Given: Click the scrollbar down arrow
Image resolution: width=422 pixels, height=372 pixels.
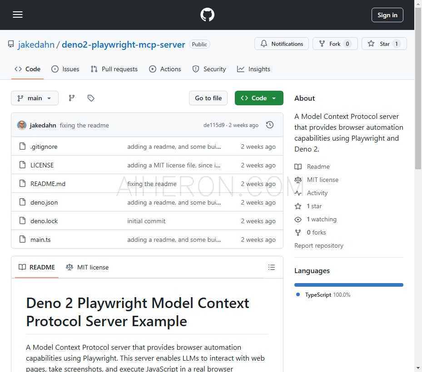Looking at the screenshot, I should (418, 368).
